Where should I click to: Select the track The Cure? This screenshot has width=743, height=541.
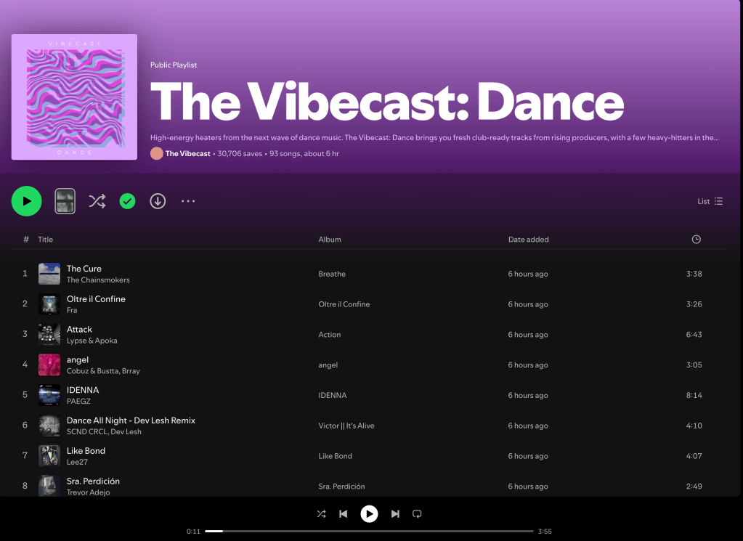coord(84,269)
